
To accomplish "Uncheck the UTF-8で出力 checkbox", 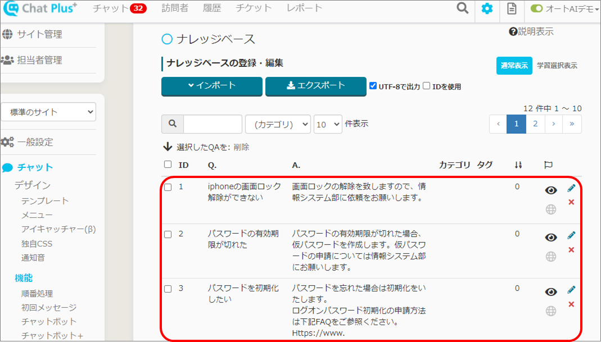I will [x=373, y=86].
